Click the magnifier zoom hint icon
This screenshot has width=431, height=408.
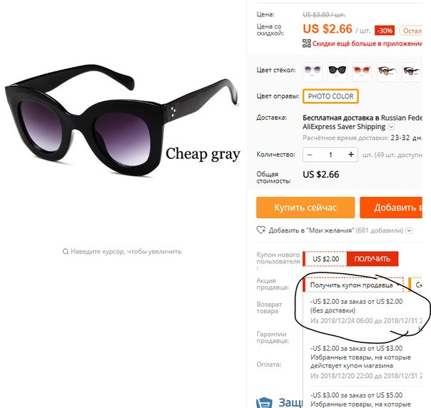pos(66,251)
